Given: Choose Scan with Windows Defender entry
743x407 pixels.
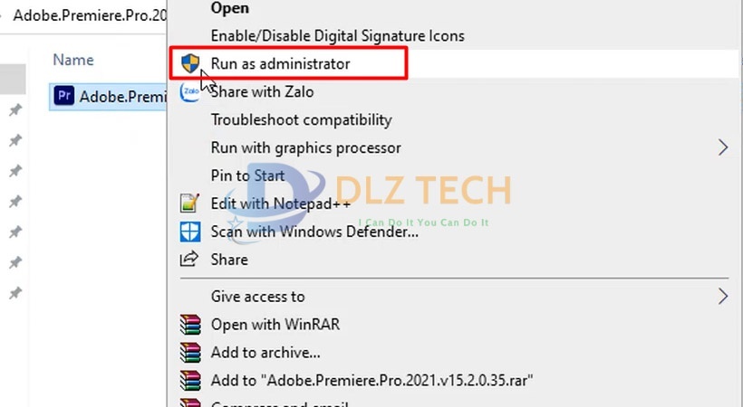Looking at the screenshot, I should (314, 232).
